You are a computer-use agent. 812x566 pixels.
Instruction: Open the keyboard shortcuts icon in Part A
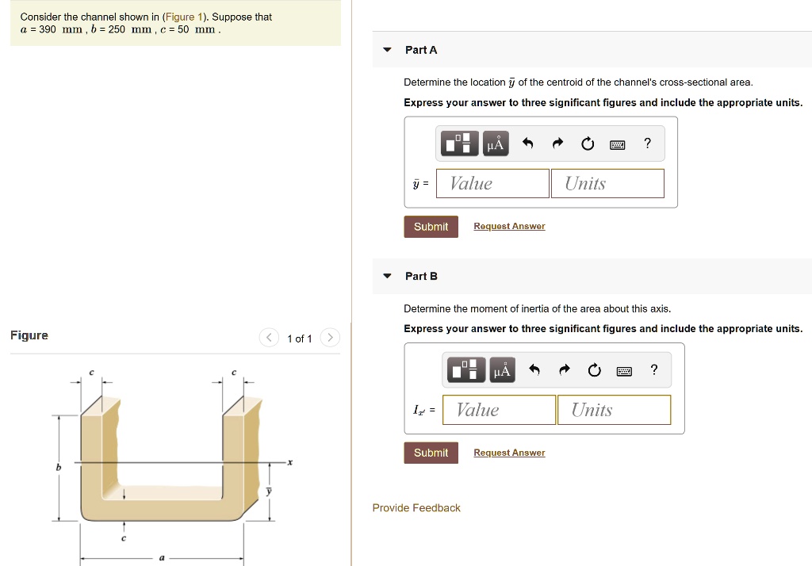pyautogui.click(x=619, y=143)
